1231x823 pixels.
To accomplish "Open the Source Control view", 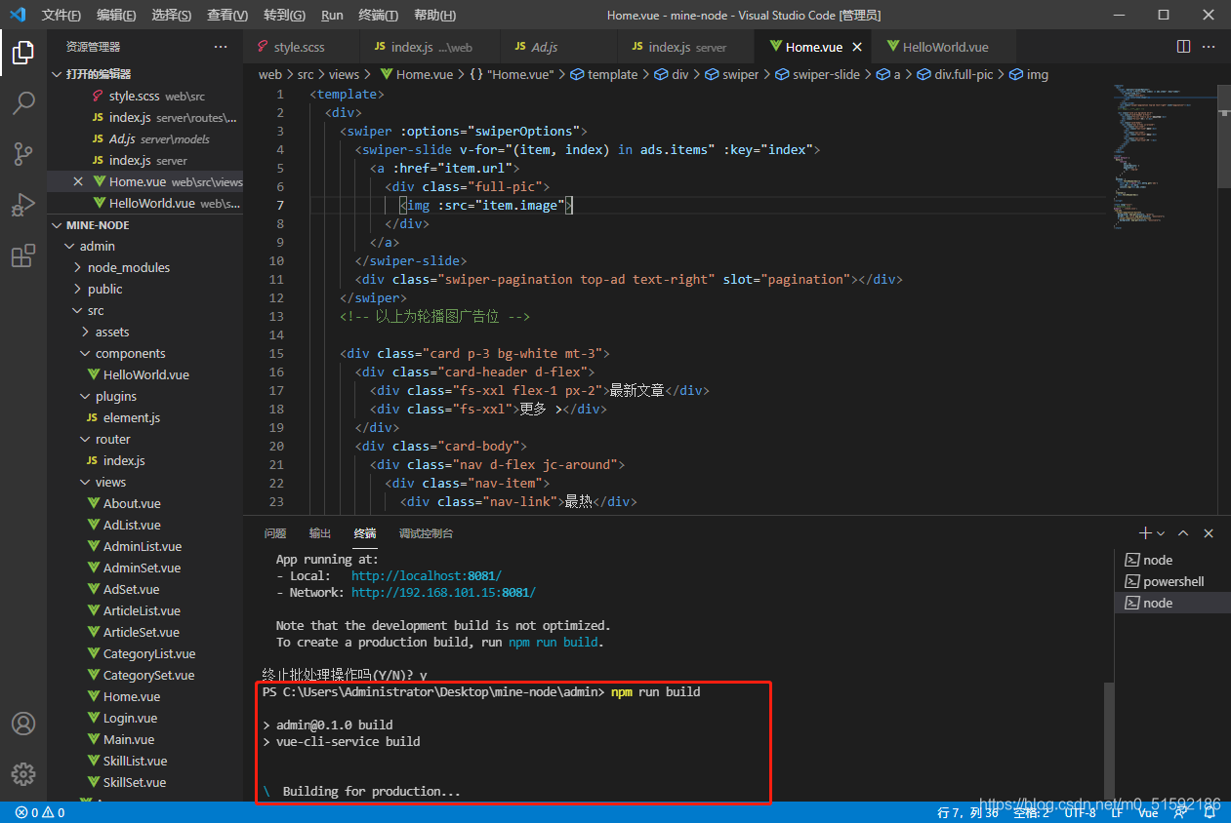I will pos(23,154).
